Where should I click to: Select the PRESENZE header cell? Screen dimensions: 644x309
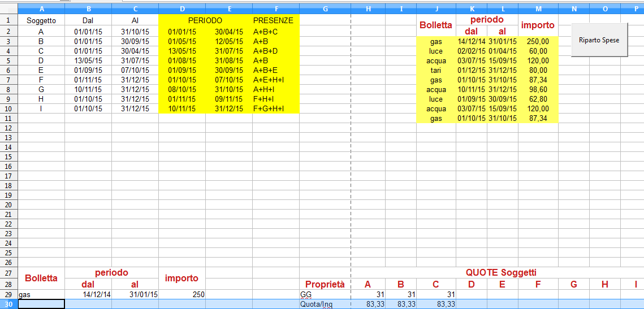pos(275,20)
